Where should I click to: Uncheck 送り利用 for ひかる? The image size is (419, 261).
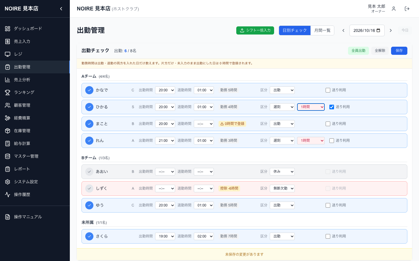click(332, 107)
